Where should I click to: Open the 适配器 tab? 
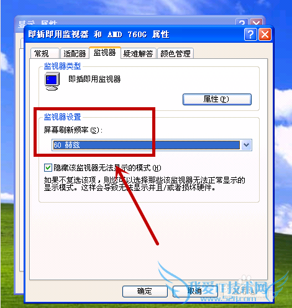[x=75, y=54]
